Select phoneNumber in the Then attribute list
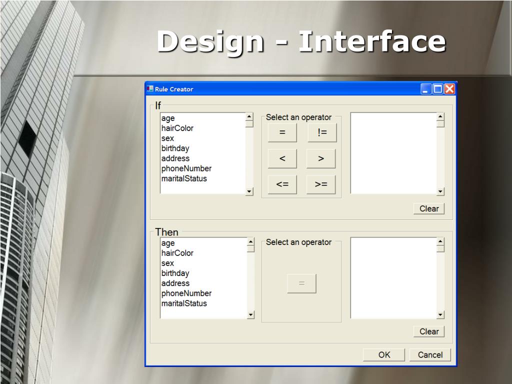 pyautogui.click(x=186, y=293)
